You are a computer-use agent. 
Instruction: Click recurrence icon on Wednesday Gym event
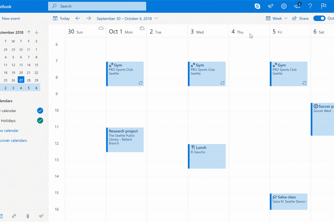tap(223, 83)
